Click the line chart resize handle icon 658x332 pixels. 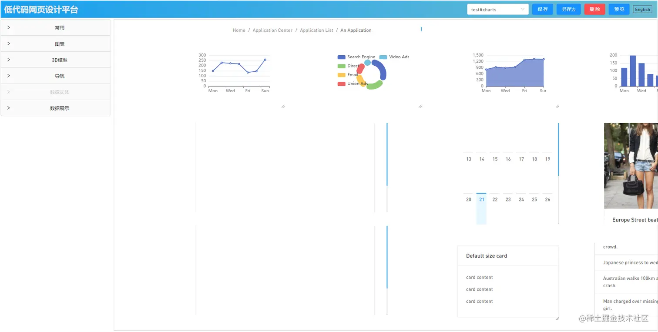pyautogui.click(x=283, y=106)
